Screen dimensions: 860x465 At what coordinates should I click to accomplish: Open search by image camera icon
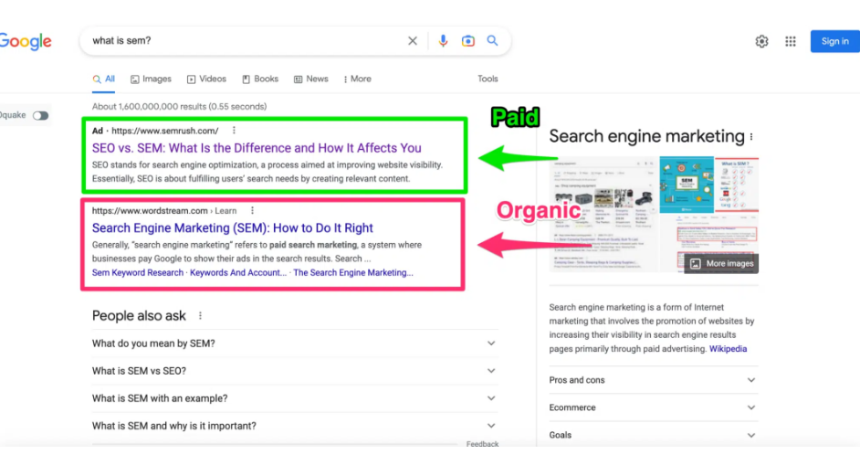[467, 41]
